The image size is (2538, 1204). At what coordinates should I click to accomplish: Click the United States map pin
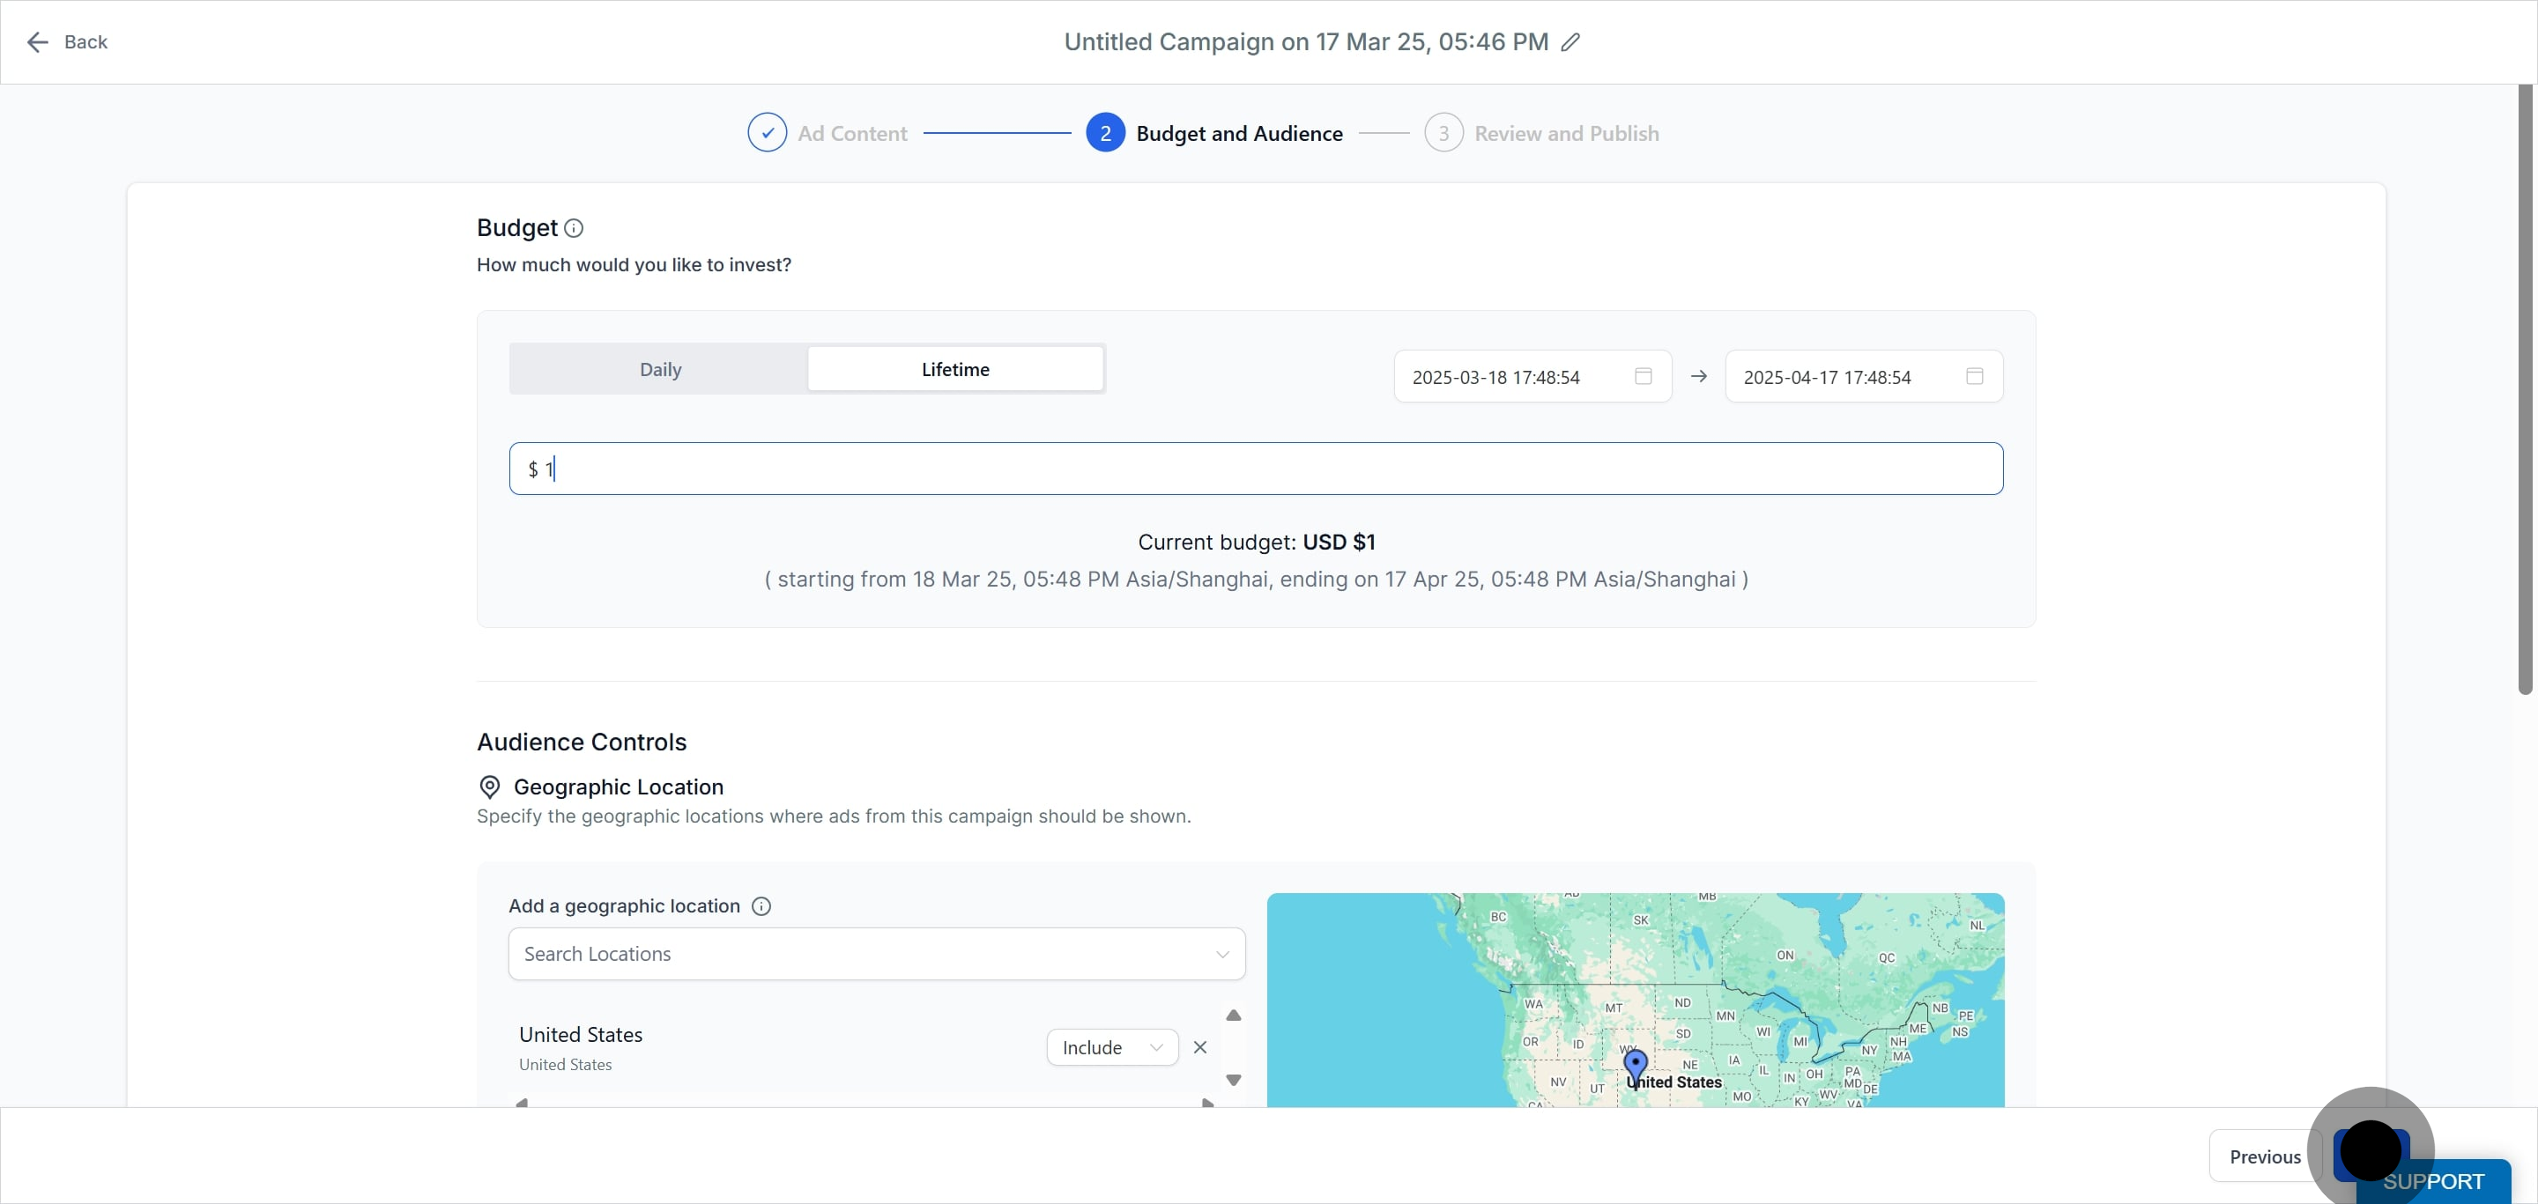[x=1635, y=1065]
